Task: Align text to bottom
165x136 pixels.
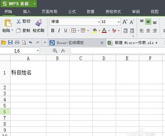Action: [155, 22]
